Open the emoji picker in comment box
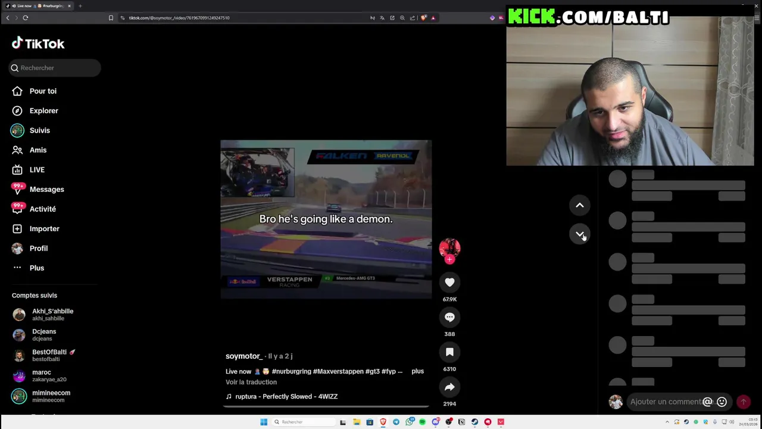Image resolution: width=762 pixels, height=429 pixels. (722, 402)
